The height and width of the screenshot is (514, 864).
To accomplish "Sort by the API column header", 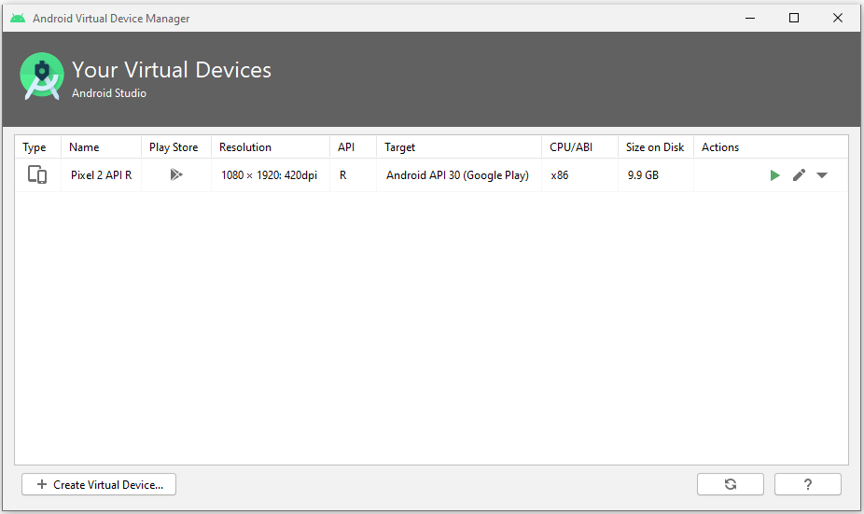I will pyautogui.click(x=354, y=147).
